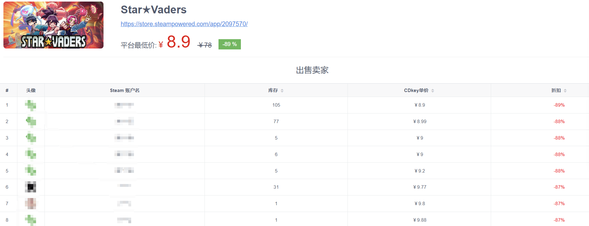Sort sellers by 库存 column arrows

(x=282, y=90)
